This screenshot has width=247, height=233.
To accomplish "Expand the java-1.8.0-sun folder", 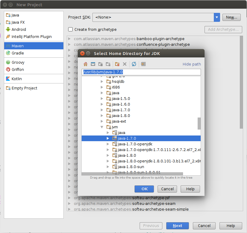I will pos(108,167).
